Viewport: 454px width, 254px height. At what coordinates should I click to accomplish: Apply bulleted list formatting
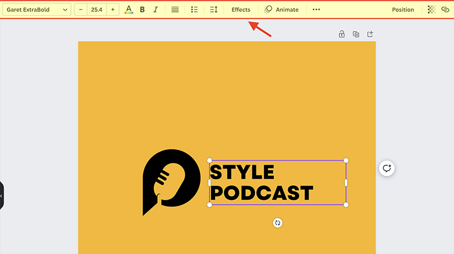click(x=194, y=10)
